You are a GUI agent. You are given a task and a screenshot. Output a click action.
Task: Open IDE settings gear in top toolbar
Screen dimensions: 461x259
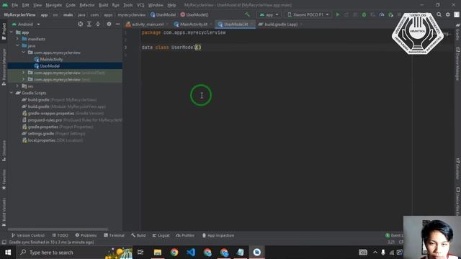pos(448,14)
